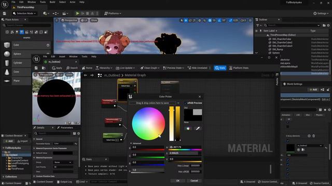This screenshot has height=186, width=332.
Task: Open the Asset menu in material editor
Action: (x=62, y=56)
